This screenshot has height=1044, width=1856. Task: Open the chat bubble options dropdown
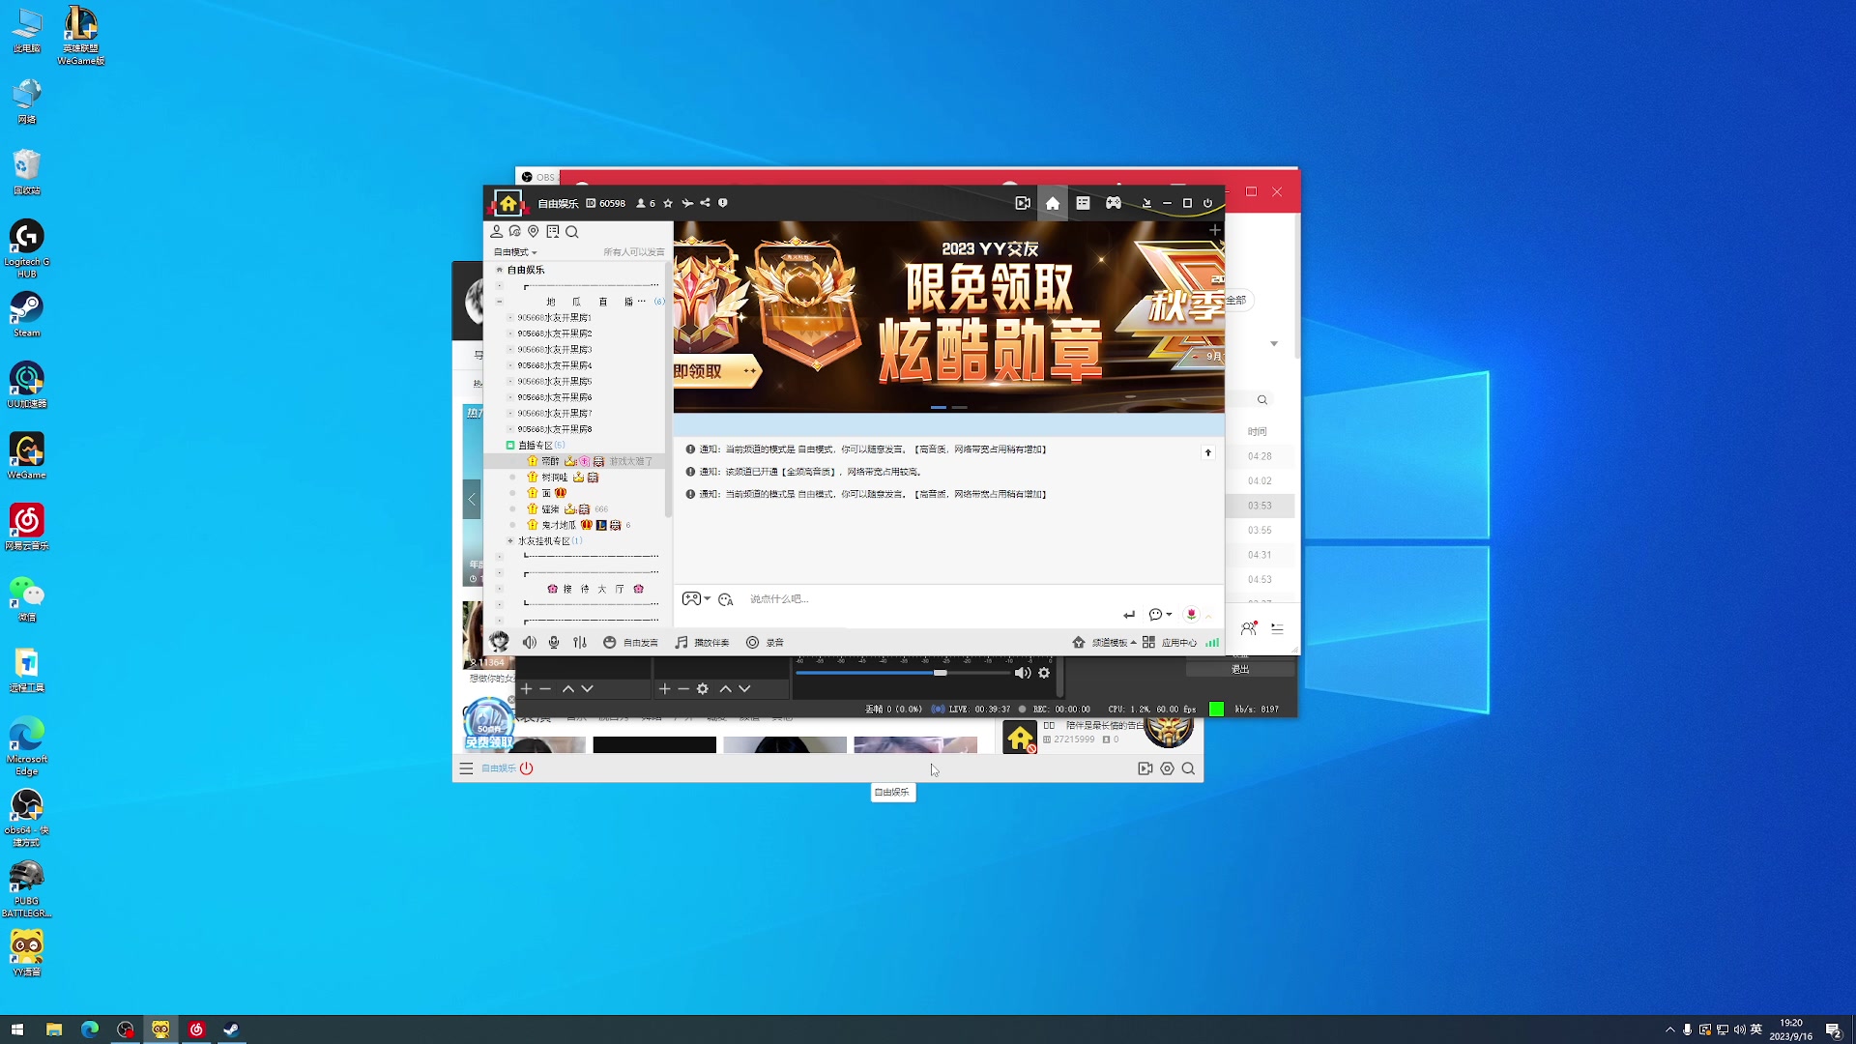click(1160, 615)
